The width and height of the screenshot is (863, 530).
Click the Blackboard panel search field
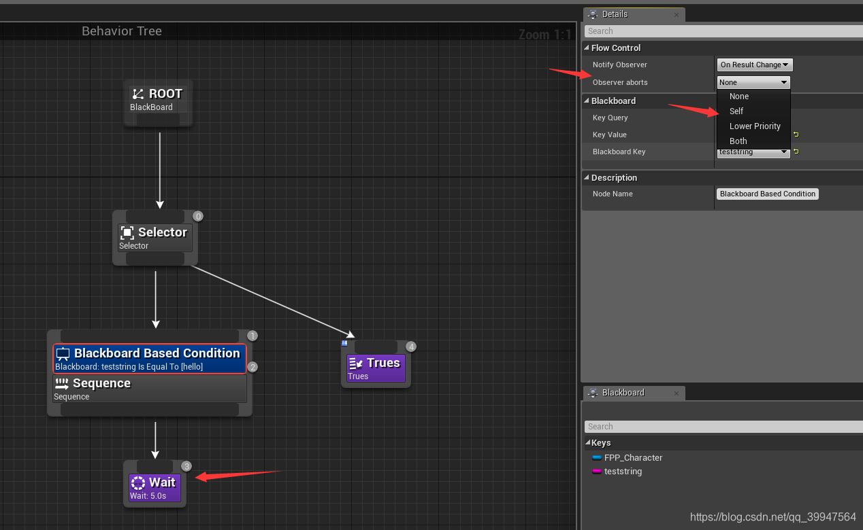click(x=723, y=427)
